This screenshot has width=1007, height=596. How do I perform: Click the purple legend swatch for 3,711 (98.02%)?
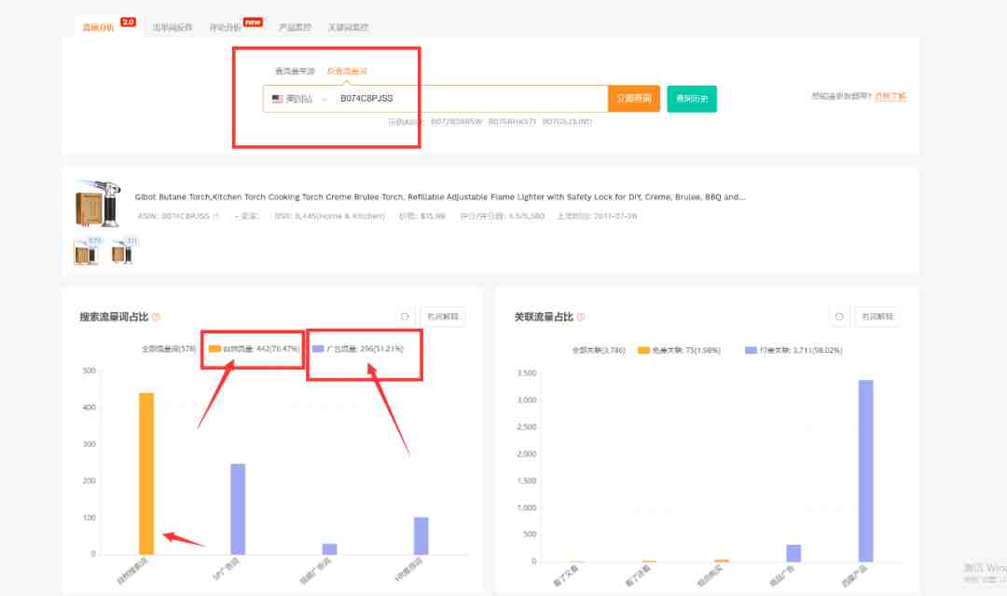(751, 350)
